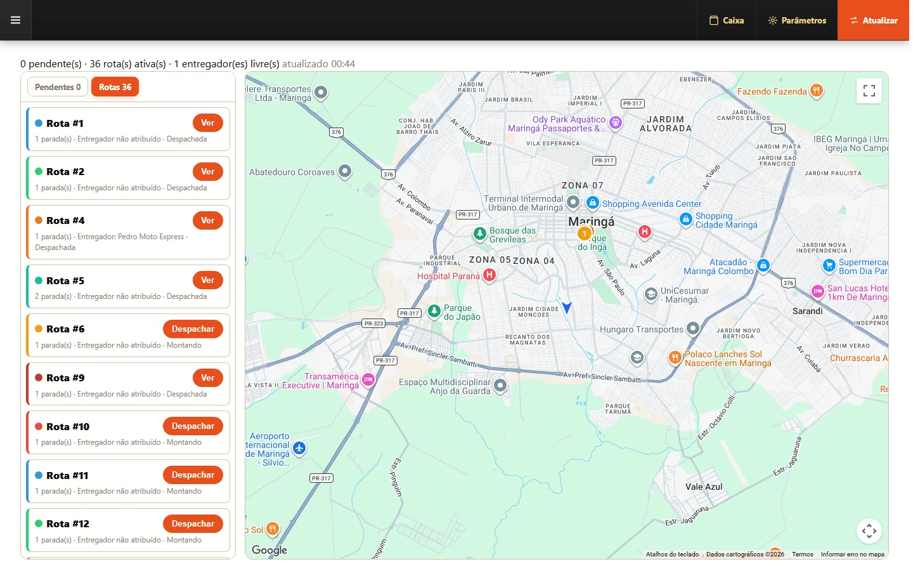Click the blue navigation arrow marker
Screen dimensions: 913x571
(567, 308)
